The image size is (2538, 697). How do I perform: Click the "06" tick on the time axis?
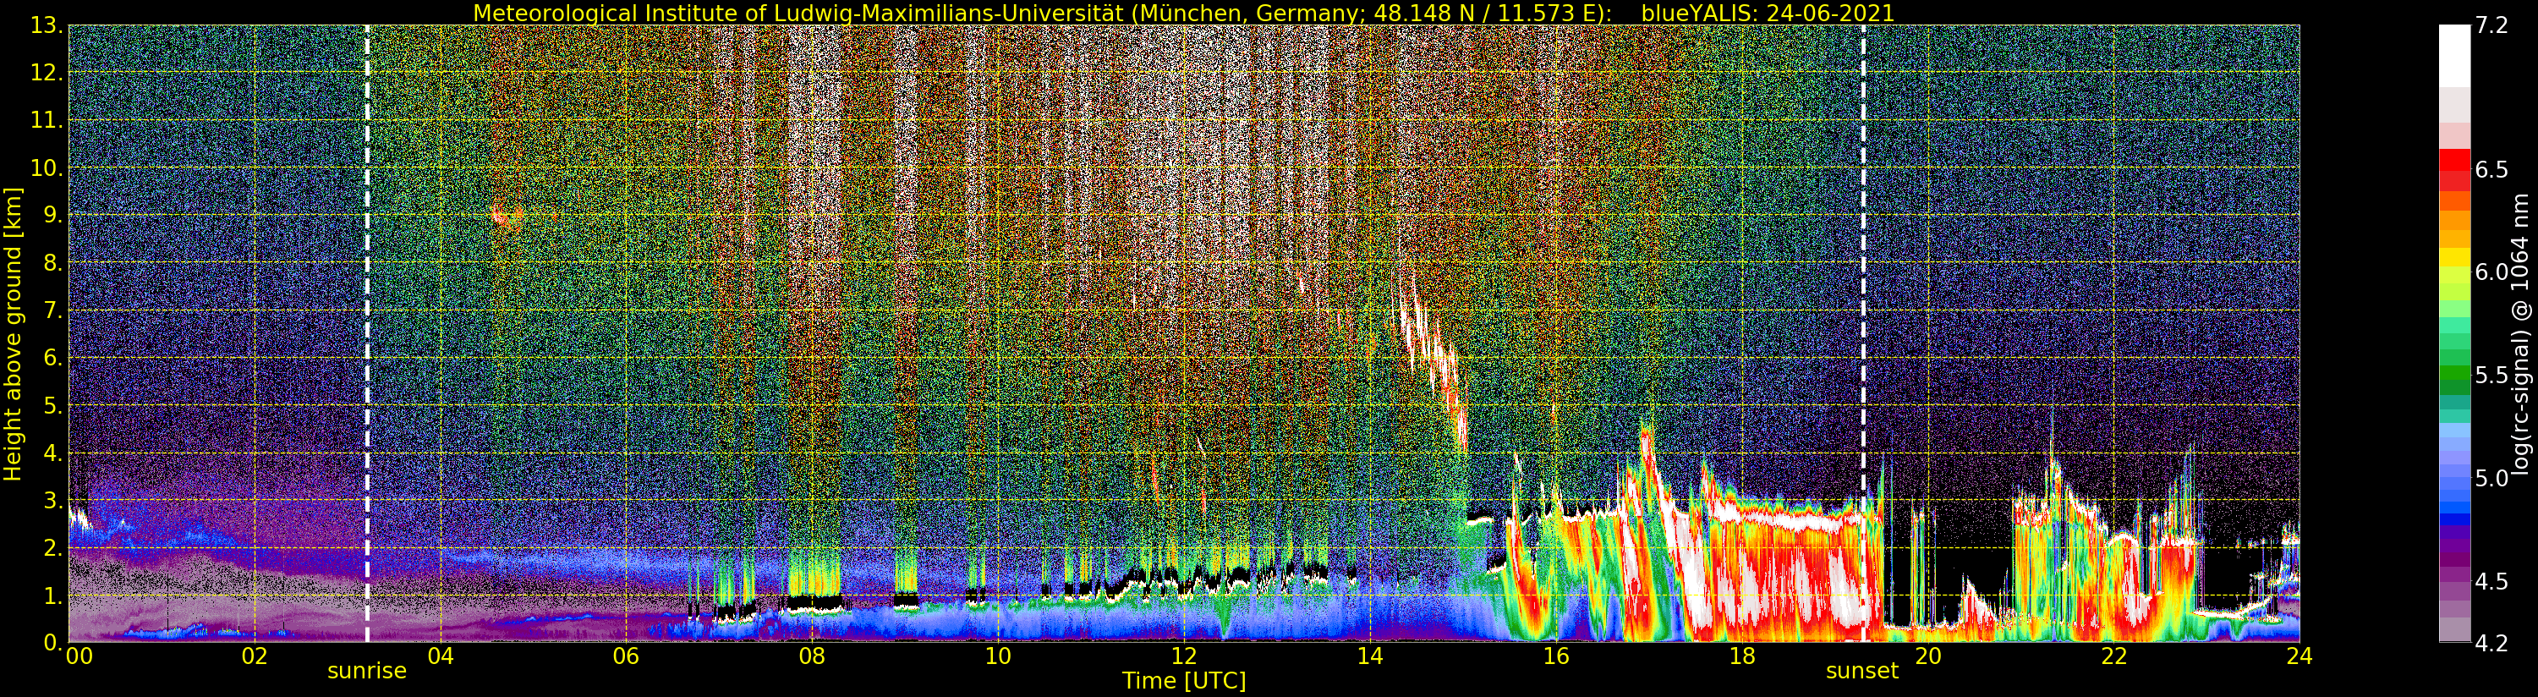(x=626, y=656)
